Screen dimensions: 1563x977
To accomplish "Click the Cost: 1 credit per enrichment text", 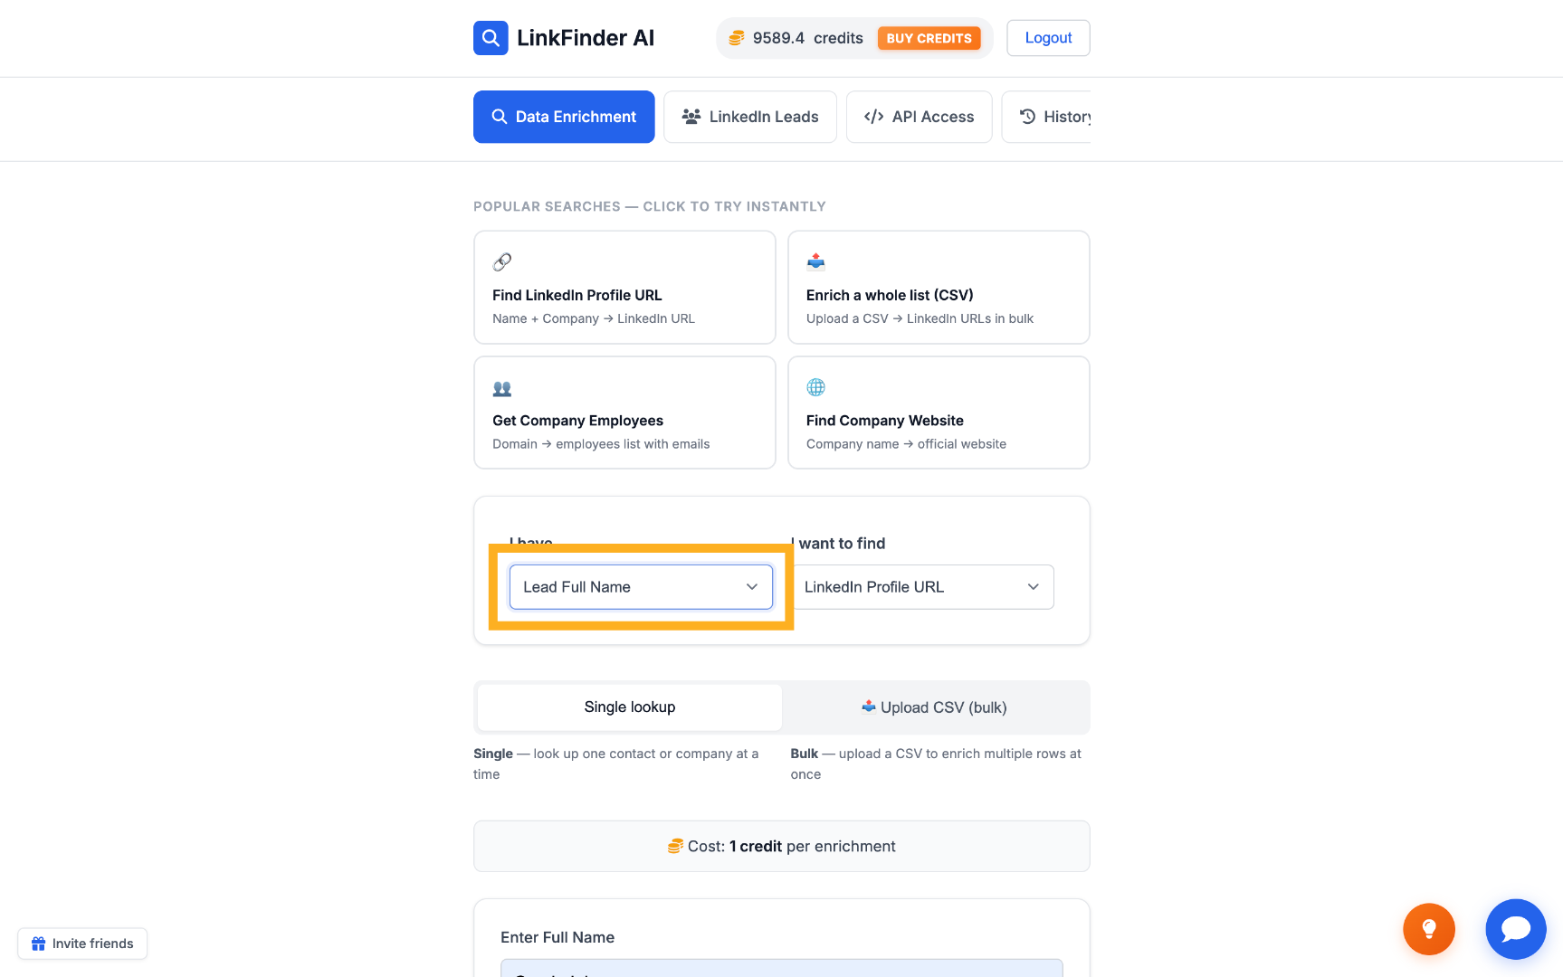I will pyautogui.click(x=792, y=847).
